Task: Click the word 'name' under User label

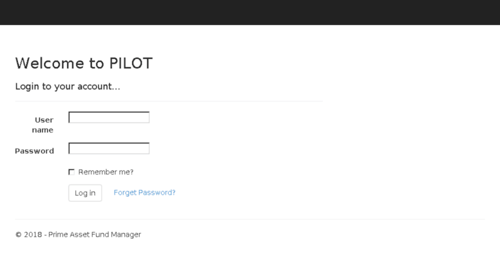Action: click(42, 130)
